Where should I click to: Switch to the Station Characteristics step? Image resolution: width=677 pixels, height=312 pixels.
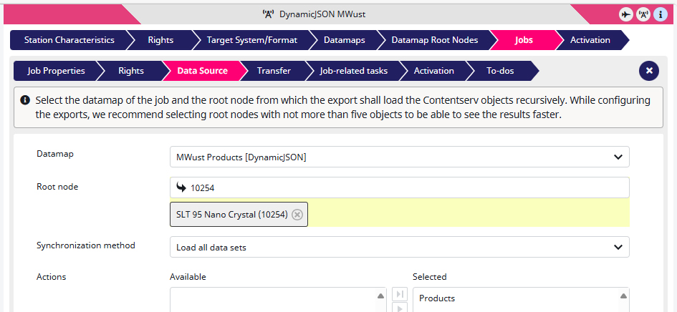69,40
